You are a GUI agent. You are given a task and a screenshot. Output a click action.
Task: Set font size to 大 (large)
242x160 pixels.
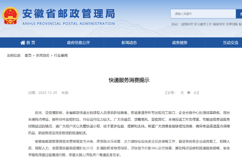coord(182,93)
